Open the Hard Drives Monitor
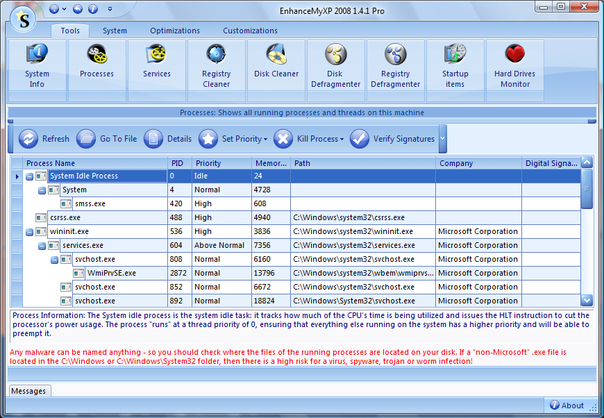Image resolution: width=604 pixels, height=418 pixels. tap(514, 66)
